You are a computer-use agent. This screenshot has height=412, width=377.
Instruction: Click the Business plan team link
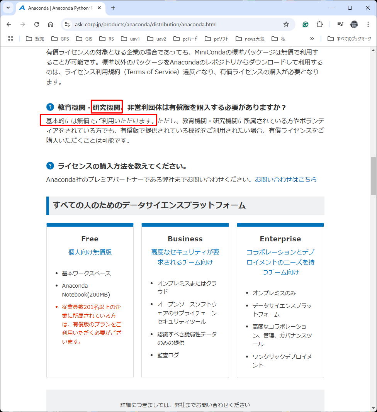coord(185,257)
